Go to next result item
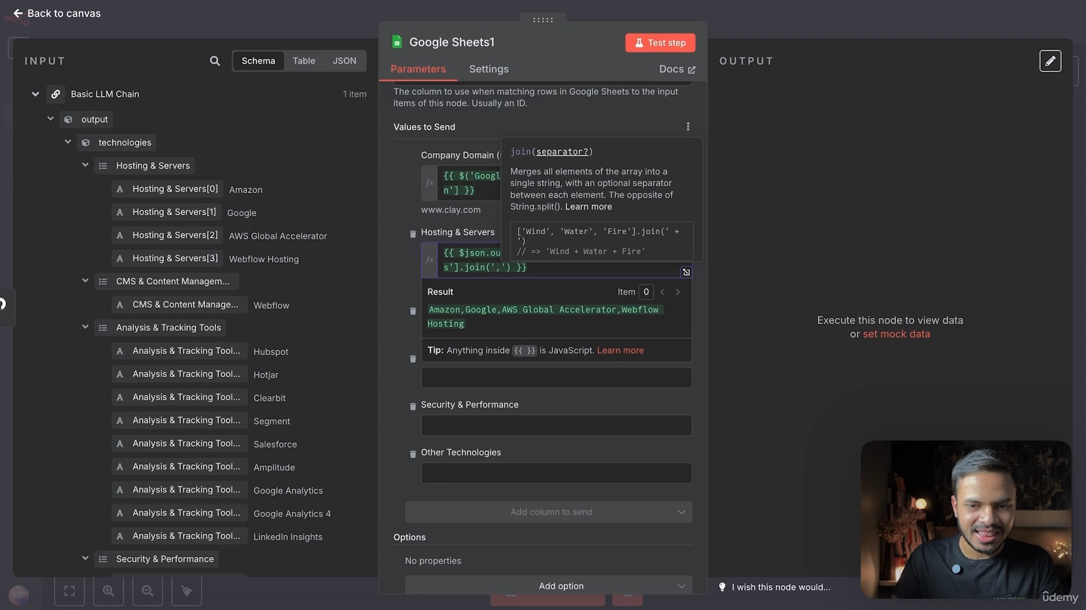 point(678,292)
